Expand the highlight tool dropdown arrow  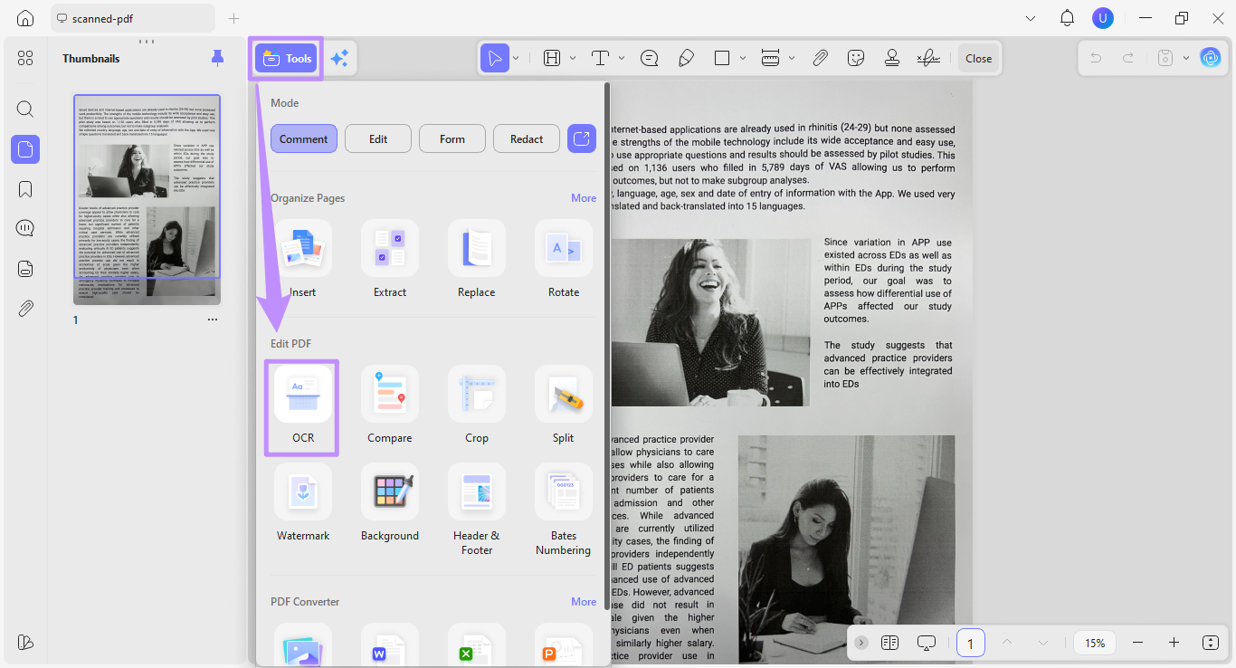(x=573, y=58)
